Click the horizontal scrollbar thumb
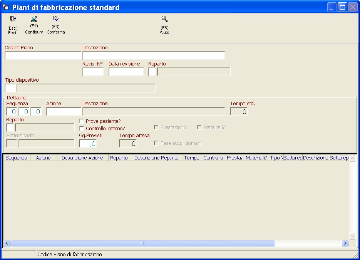 click(x=143, y=243)
